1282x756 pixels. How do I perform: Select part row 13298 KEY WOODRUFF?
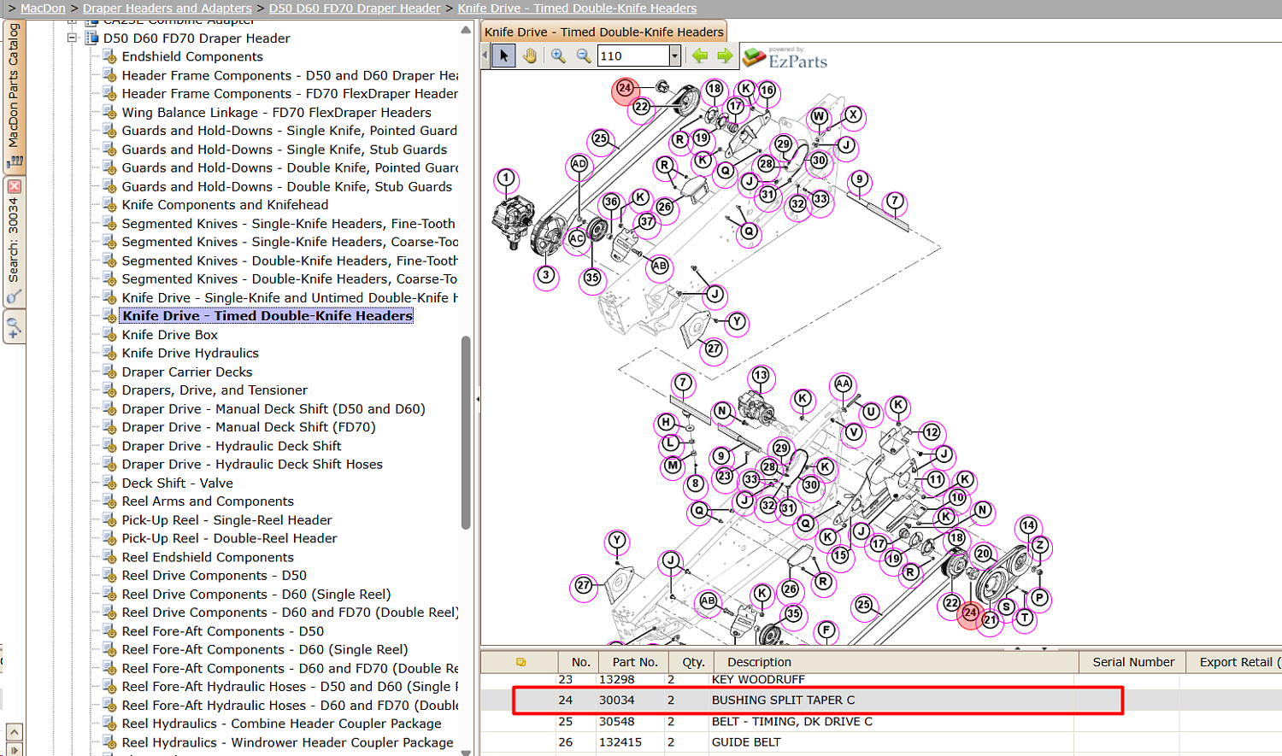pyautogui.click(x=881, y=680)
